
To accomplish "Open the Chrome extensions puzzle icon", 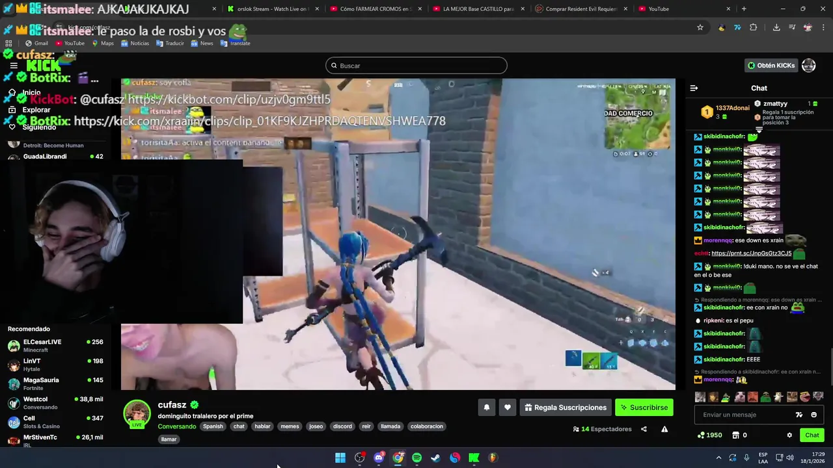I will tap(754, 27).
